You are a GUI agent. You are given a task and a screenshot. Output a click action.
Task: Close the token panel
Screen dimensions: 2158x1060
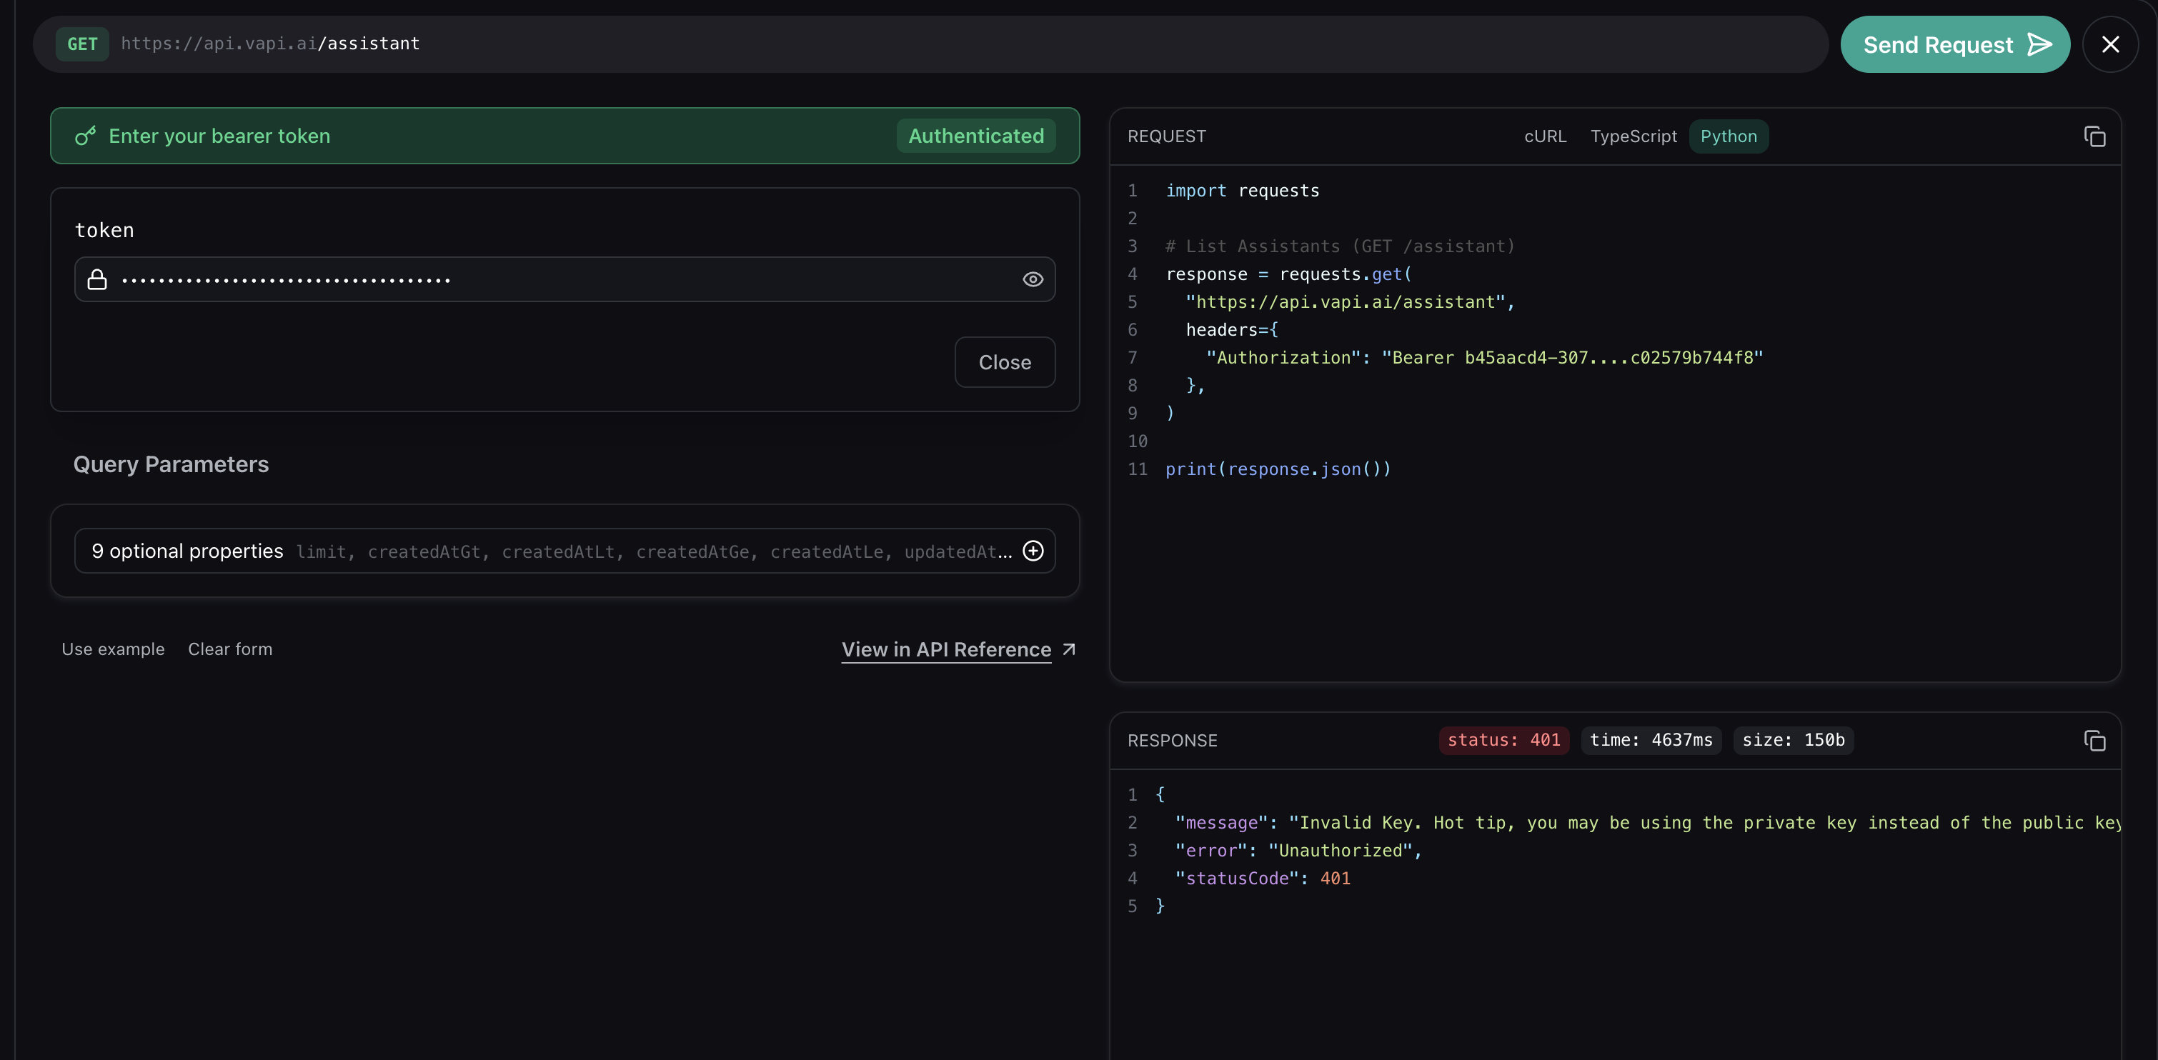(x=1005, y=363)
